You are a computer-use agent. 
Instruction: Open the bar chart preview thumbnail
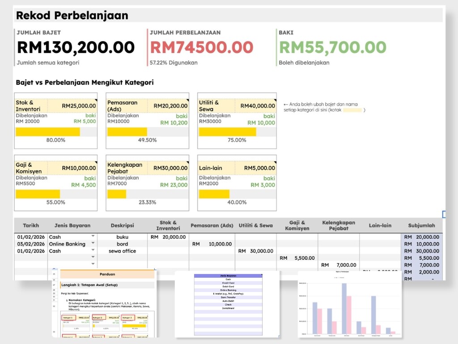coord(350,304)
